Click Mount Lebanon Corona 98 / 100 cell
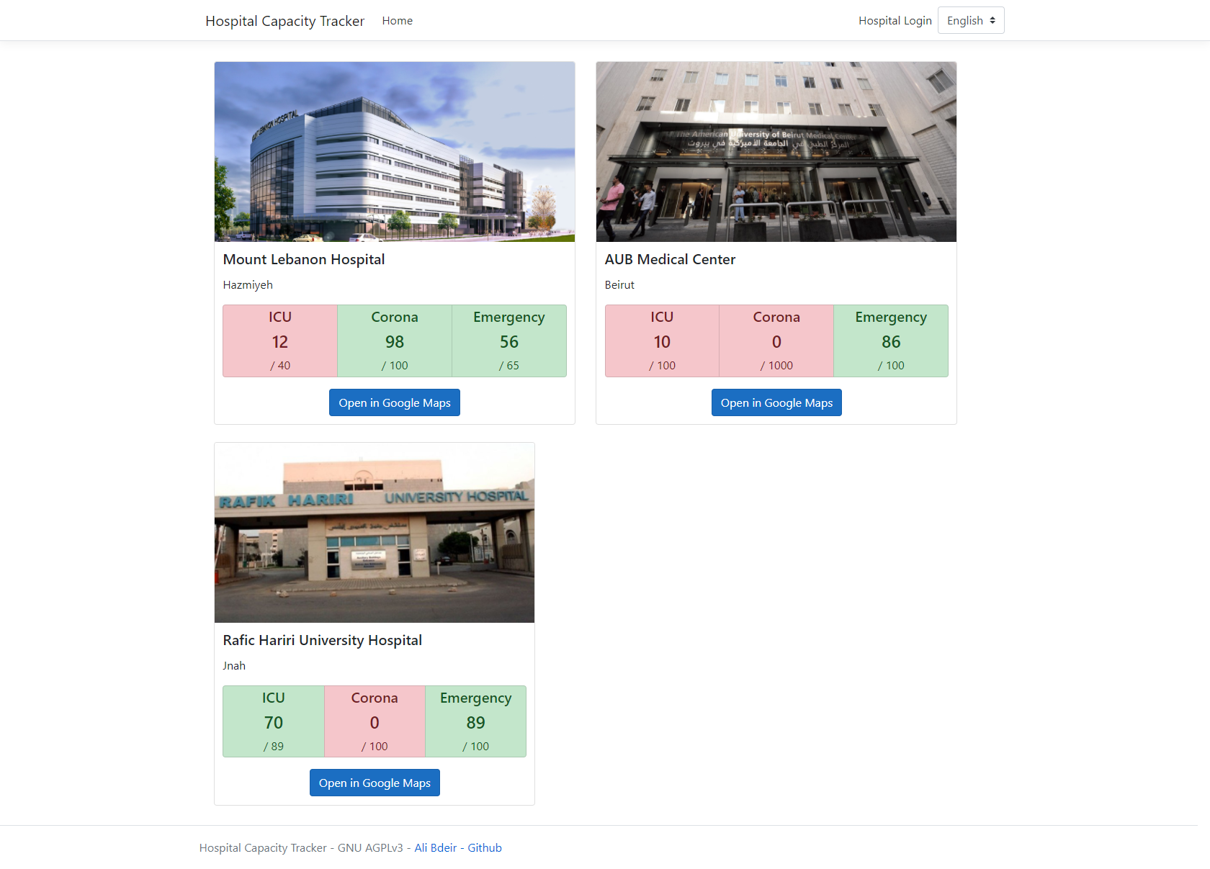The height and width of the screenshot is (869, 1210). click(x=395, y=341)
